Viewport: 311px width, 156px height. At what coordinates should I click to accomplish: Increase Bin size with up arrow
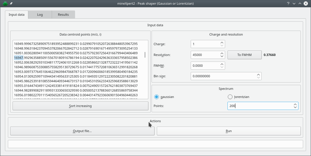tap(258, 75)
